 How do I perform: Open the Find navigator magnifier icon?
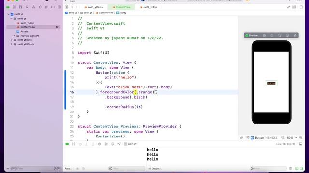click(27, 7)
